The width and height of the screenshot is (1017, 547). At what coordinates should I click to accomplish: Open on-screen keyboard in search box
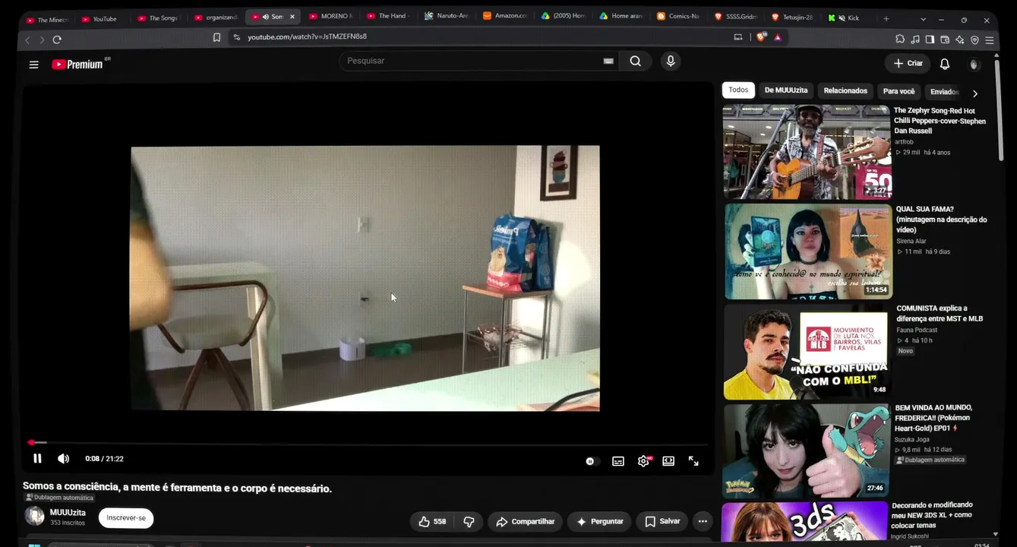pyautogui.click(x=608, y=61)
